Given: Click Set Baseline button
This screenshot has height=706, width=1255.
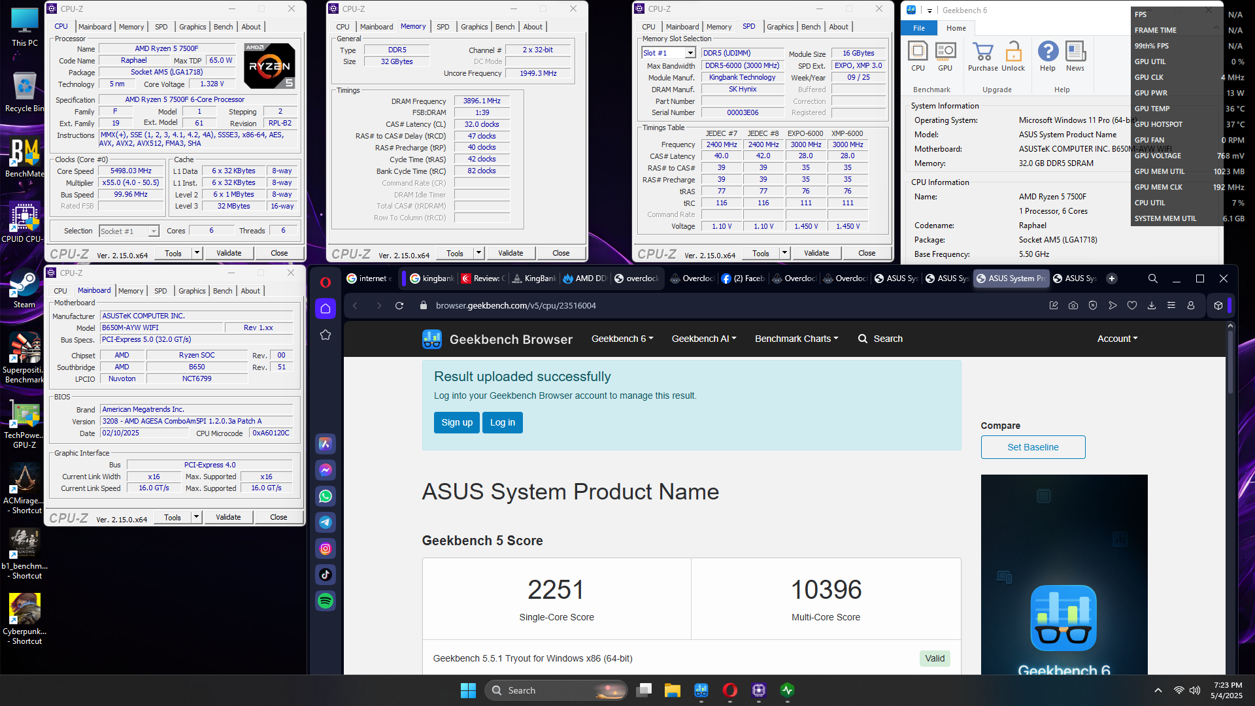Looking at the screenshot, I should click(x=1033, y=447).
